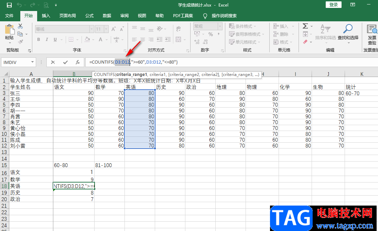378x231 pixels.
Task: Switch to the 数据 tab
Action: (x=107, y=16)
